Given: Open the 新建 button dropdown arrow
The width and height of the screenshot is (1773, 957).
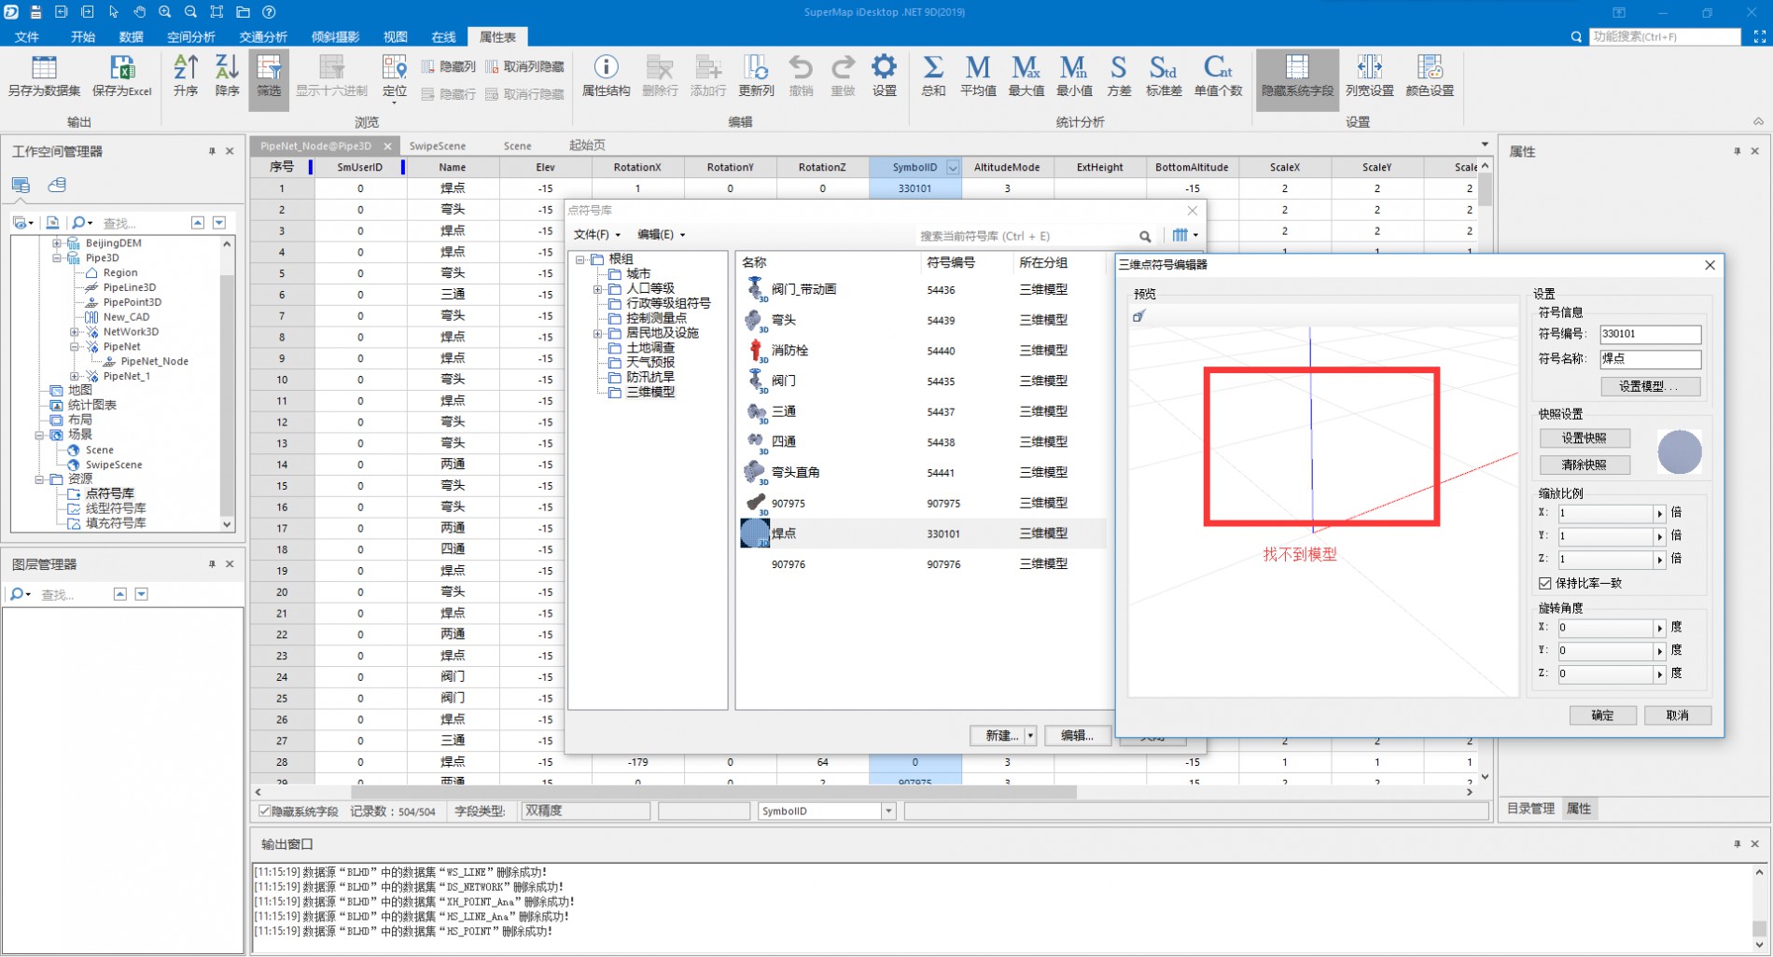Looking at the screenshot, I should click(x=1030, y=736).
